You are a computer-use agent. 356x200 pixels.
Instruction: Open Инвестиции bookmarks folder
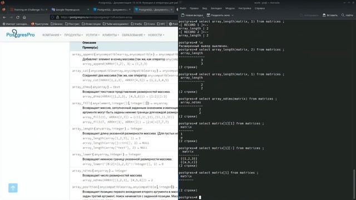91,24
